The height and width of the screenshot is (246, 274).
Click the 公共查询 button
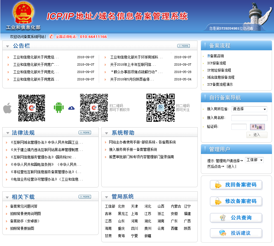[236, 218]
